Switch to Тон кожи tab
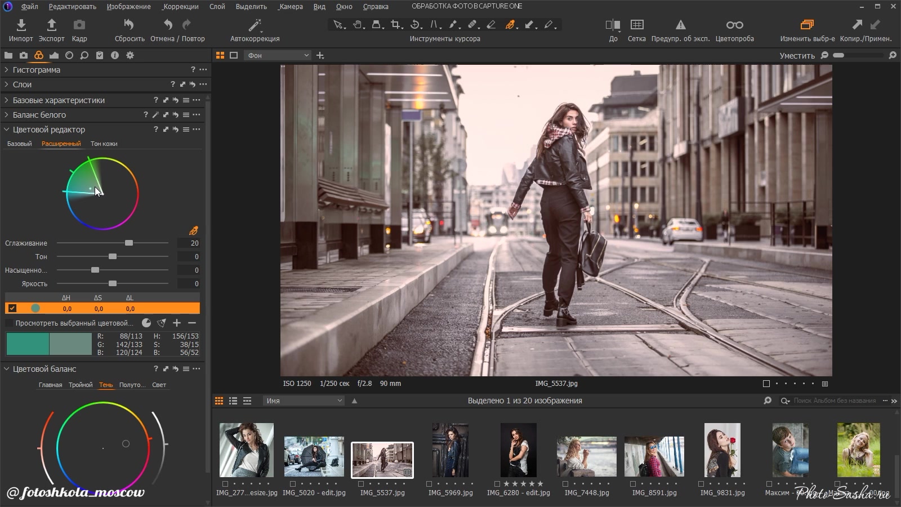901x507 pixels. click(x=104, y=144)
